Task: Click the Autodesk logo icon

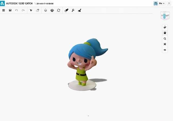Action: point(2,3)
